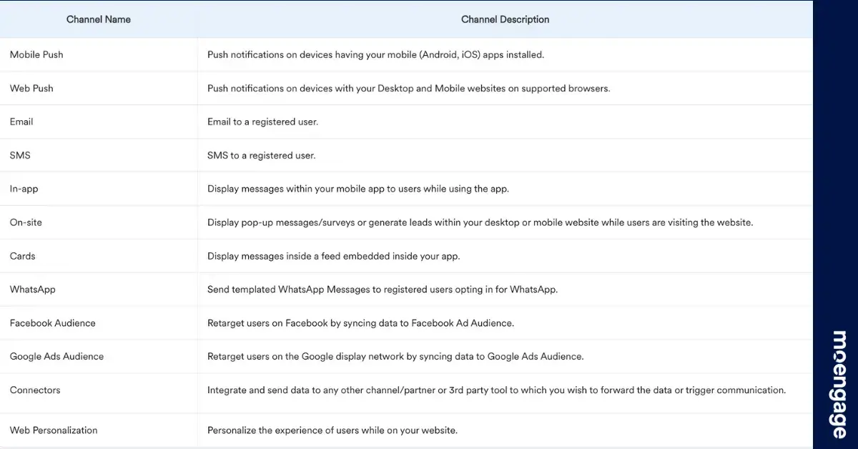Select the Google Ads Audience name cell
Viewport: 858px width, 449px height.
pyautogui.click(x=99, y=356)
